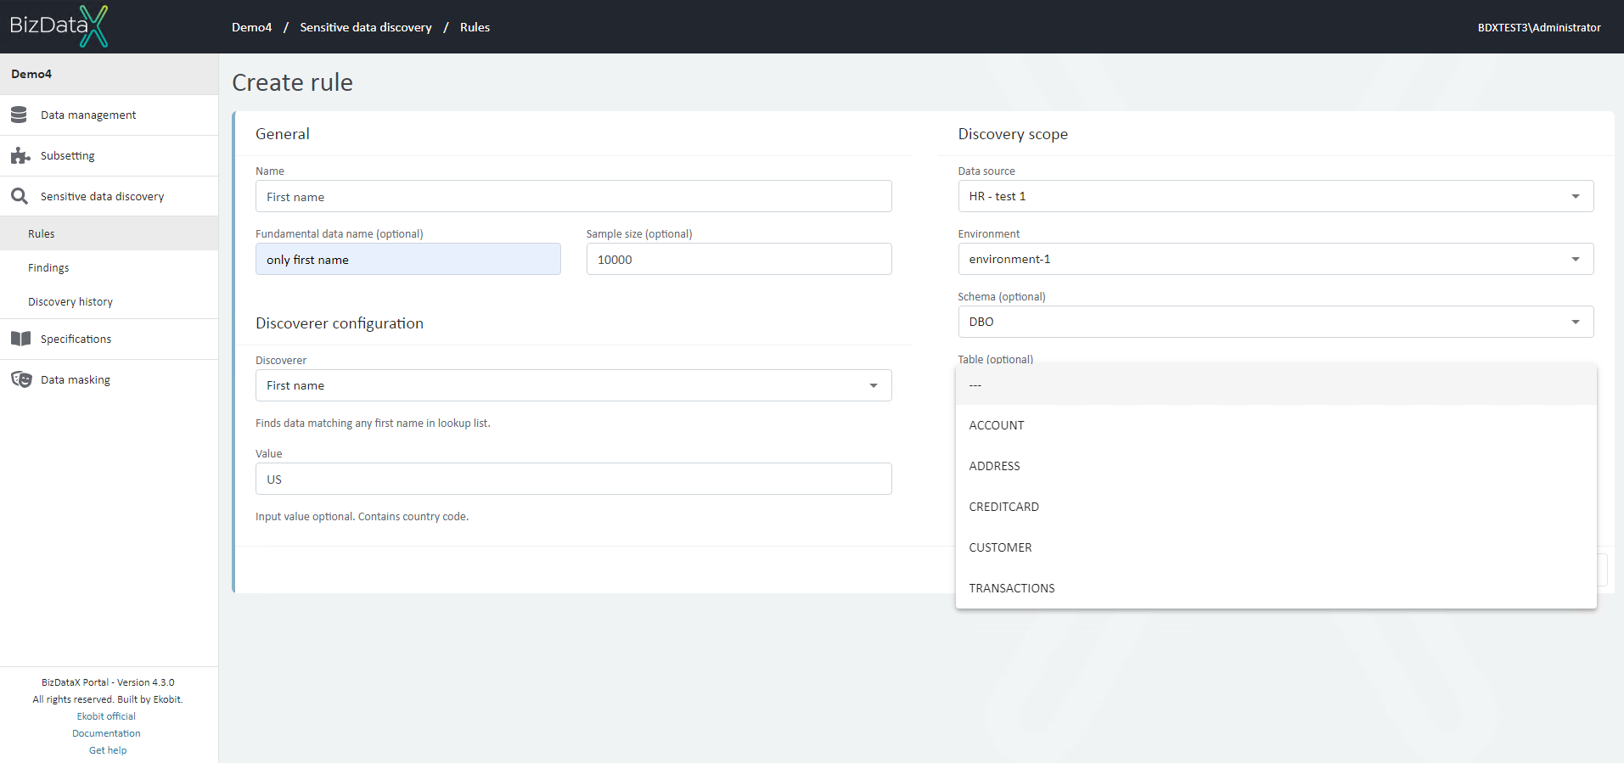Open the Specifications menu
Viewport: 1624px width, 763px height.
[x=109, y=339]
